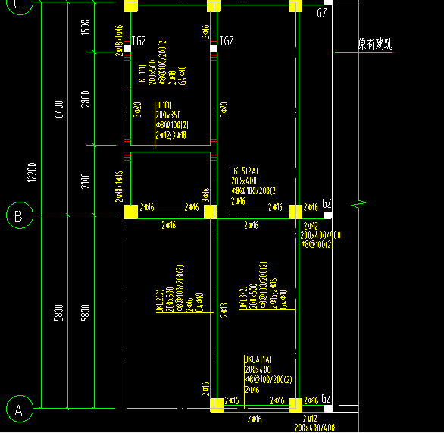Pick the 2Φ12 text below the axis B GZ

[x=311, y=226]
